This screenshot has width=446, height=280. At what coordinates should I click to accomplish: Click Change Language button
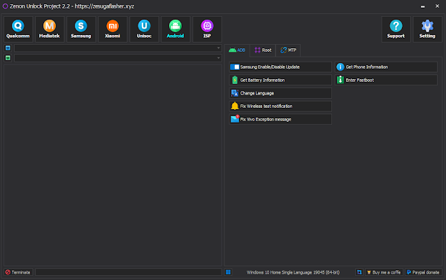coord(280,93)
